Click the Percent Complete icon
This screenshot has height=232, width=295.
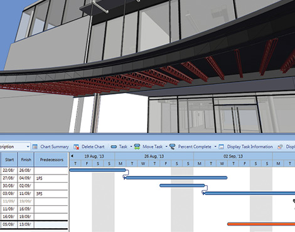(173, 147)
